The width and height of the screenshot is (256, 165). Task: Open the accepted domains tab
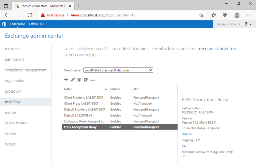tap(130, 49)
